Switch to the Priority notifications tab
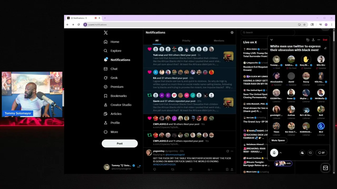 click(x=186, y=41)
